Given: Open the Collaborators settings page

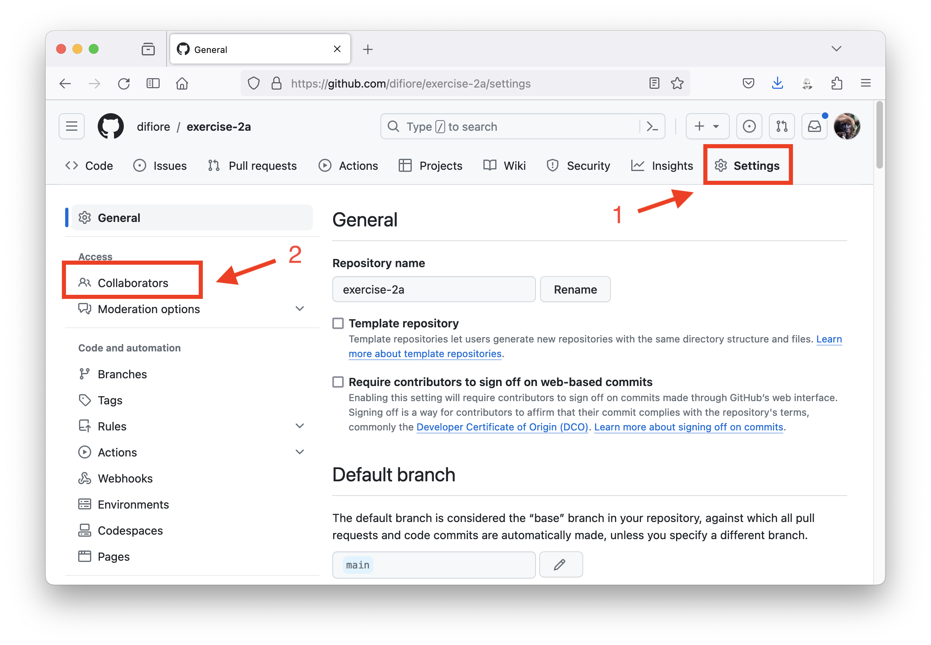Looking at the screenshot, I should tap(133, 283).
